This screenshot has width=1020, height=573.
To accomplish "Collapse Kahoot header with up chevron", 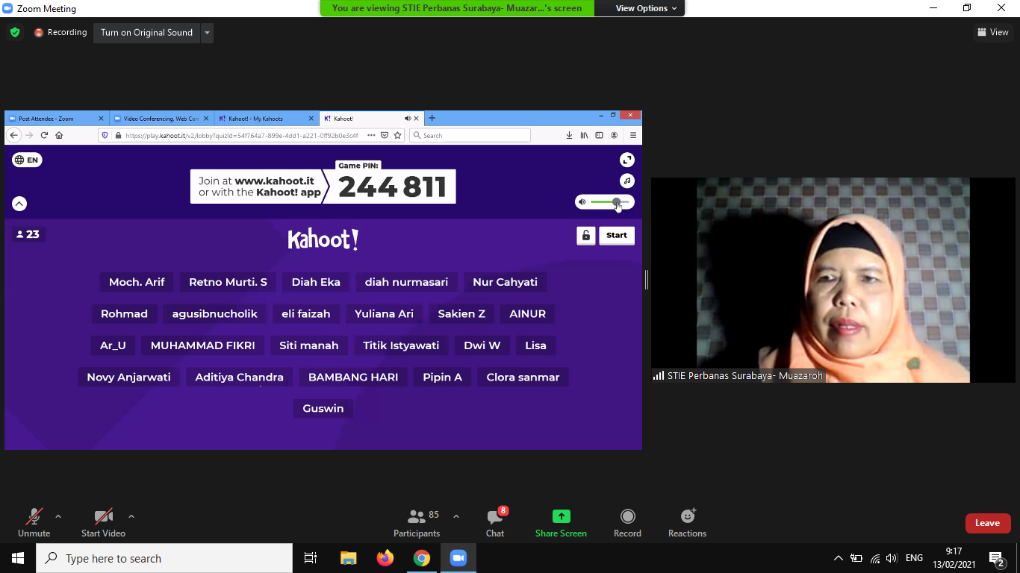I will point(19,203).
